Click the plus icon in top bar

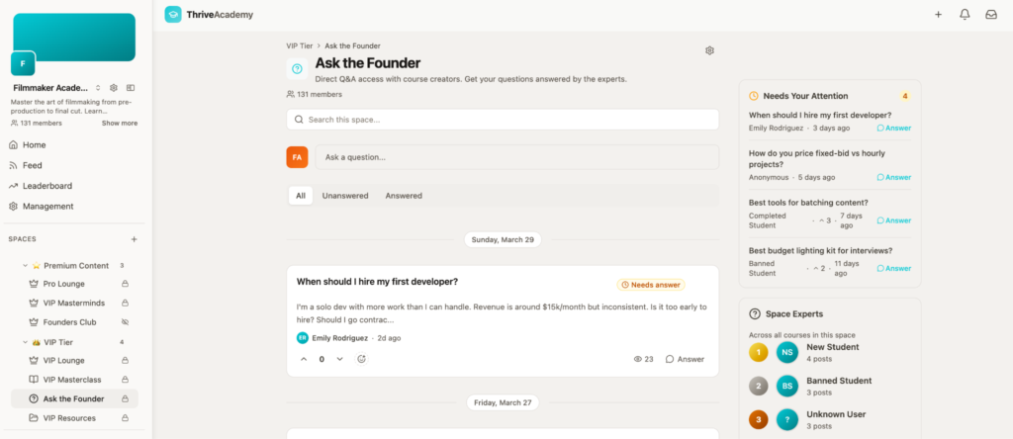tap(938, 15)
